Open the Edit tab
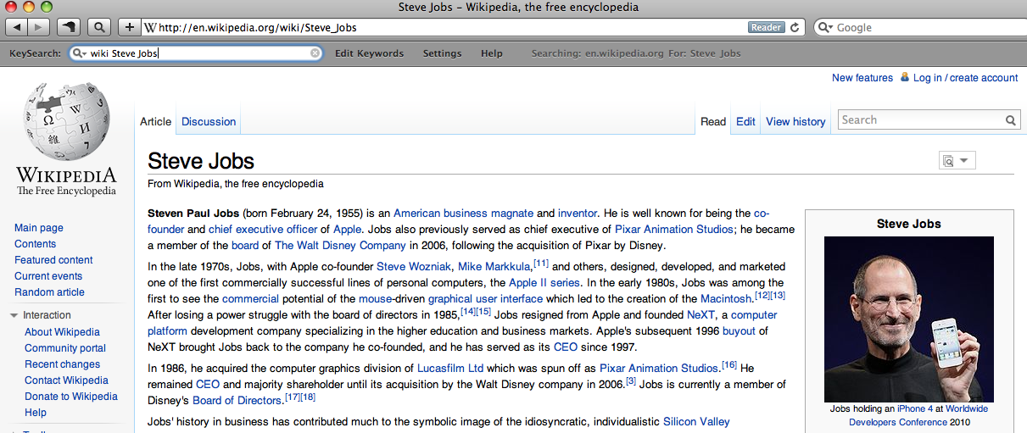Image resolution: width=1027 pixels, height=433 pixels. click(x=745, y=121)
